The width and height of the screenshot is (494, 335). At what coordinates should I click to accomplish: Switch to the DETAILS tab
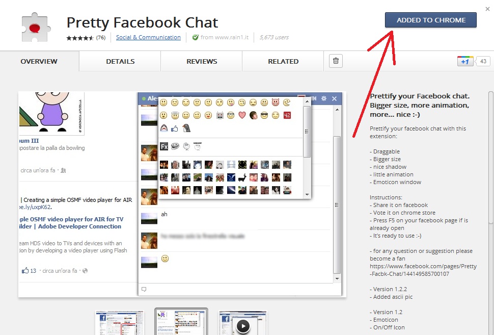(x=120, y=61)
